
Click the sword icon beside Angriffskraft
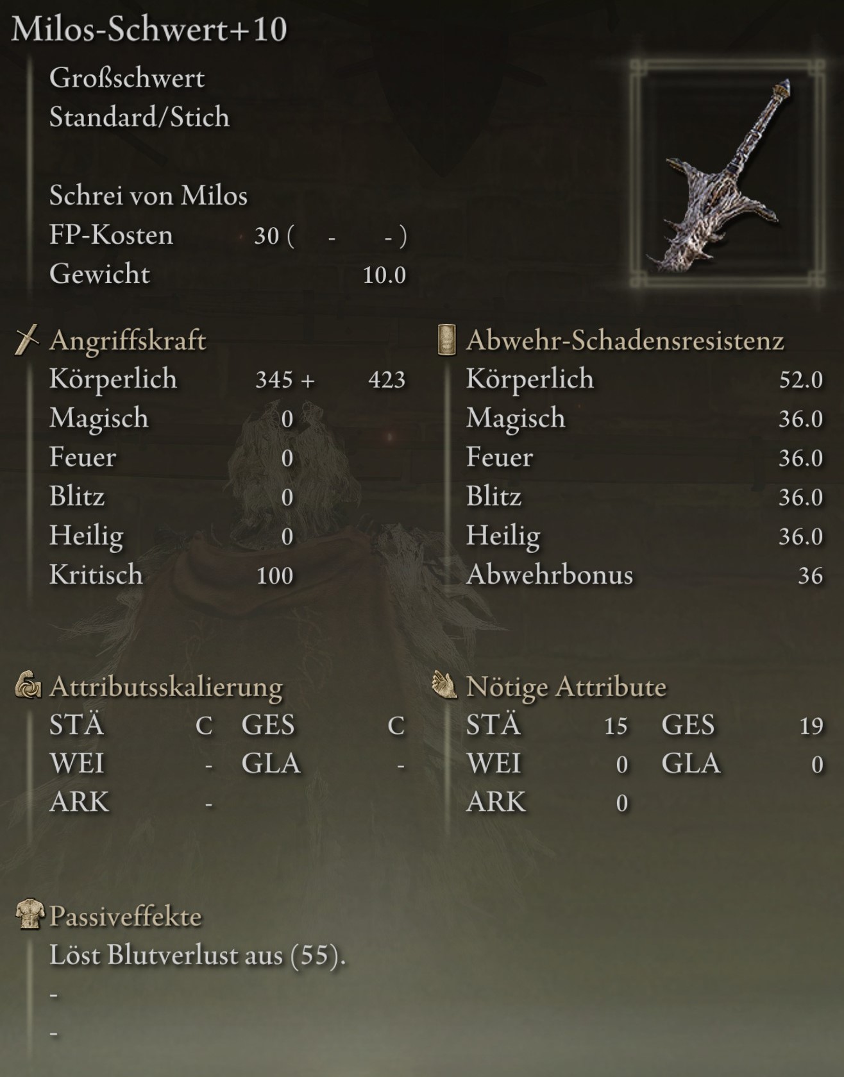[x=27, y=340]
